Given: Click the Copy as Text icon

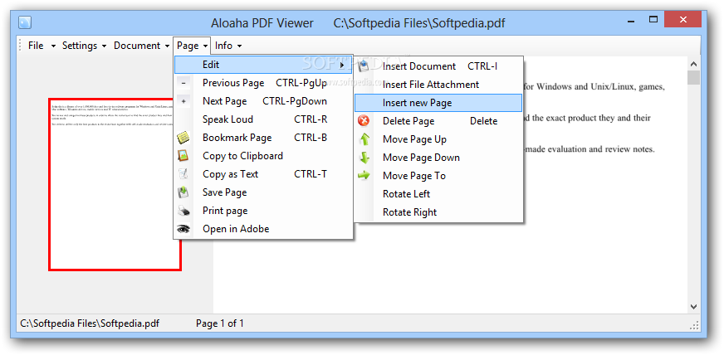Looking at the screenshot, I should click(183, 174).
